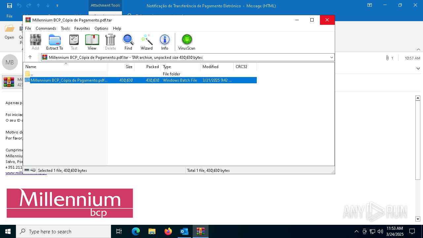Open File Explorer from taskbar
Image resolution: width=423 pixels, height=238 pixels.
pyautogui.click(x=152, y=231)
